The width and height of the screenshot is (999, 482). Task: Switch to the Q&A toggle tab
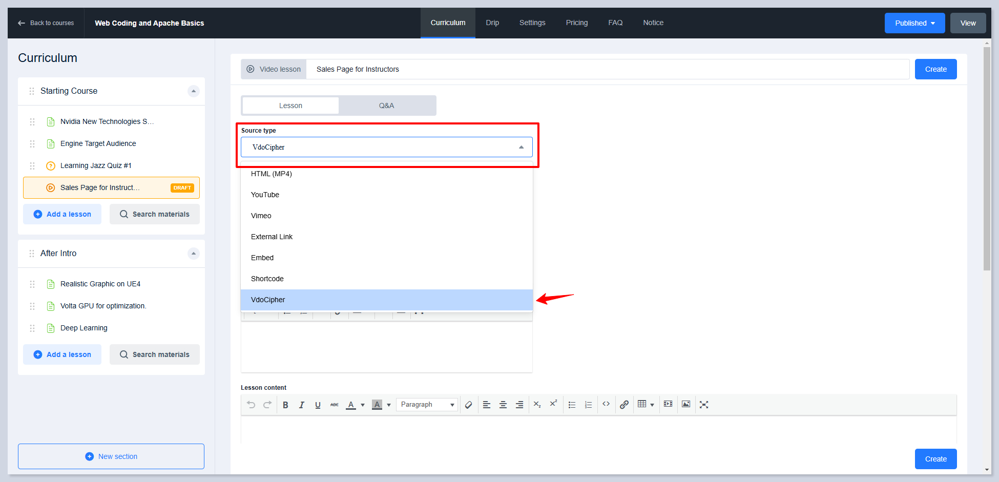386,106
